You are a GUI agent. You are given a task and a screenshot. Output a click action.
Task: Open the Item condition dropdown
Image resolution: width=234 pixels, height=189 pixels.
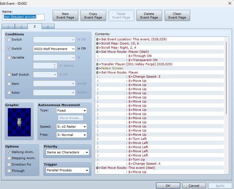pyautogui.click(x=54, y=83)
